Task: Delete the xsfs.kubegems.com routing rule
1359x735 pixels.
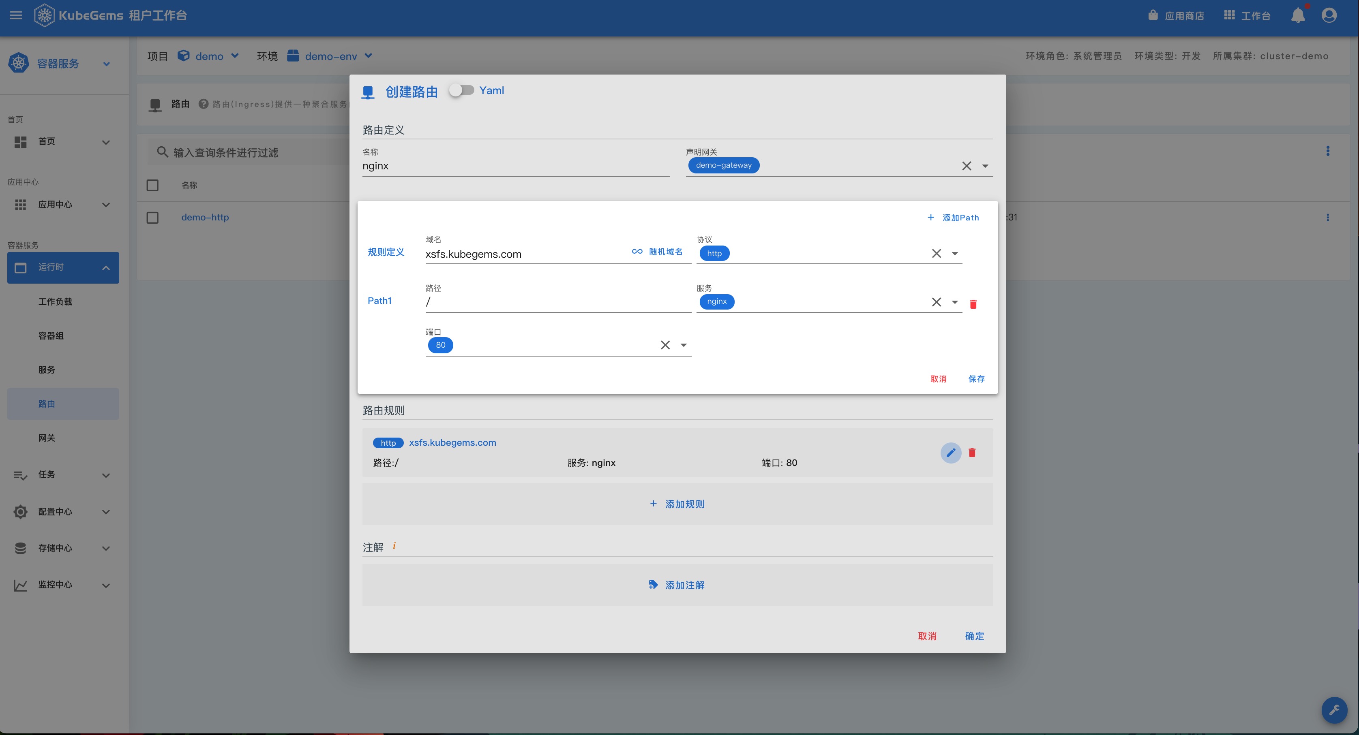Action: 972,453
